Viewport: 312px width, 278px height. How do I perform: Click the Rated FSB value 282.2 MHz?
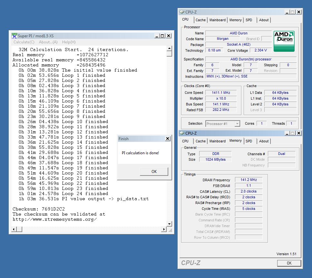[x=221, y=110]
